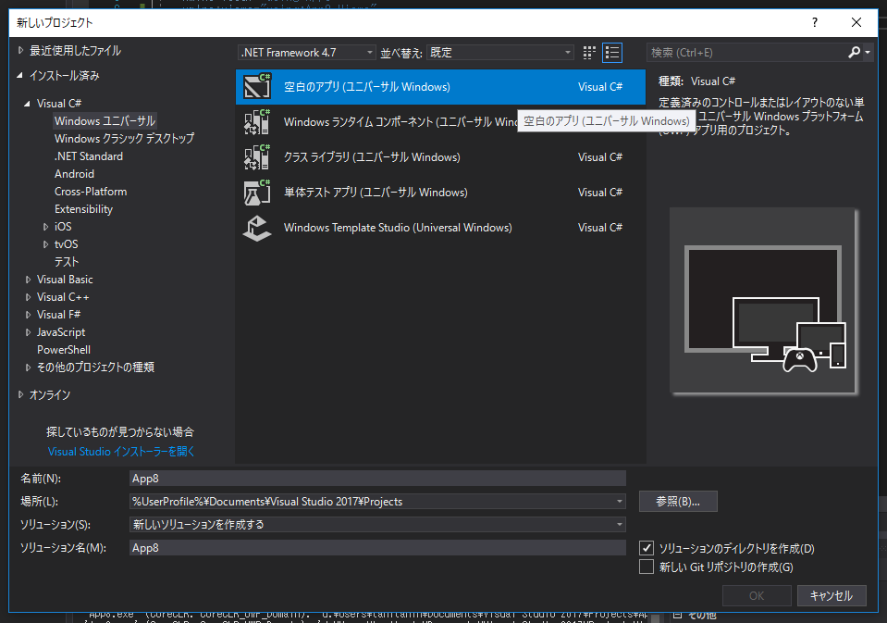Screen dimensions: 887x623
Task: Switch to list view layout
Action: pyautogui.click(x=612, y=53)
